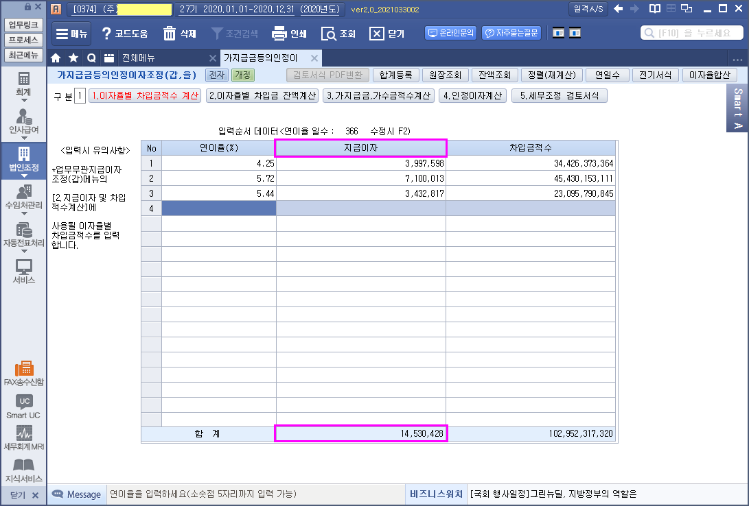
Task: Click the 전자 toggle button
Action: (216, 75)
